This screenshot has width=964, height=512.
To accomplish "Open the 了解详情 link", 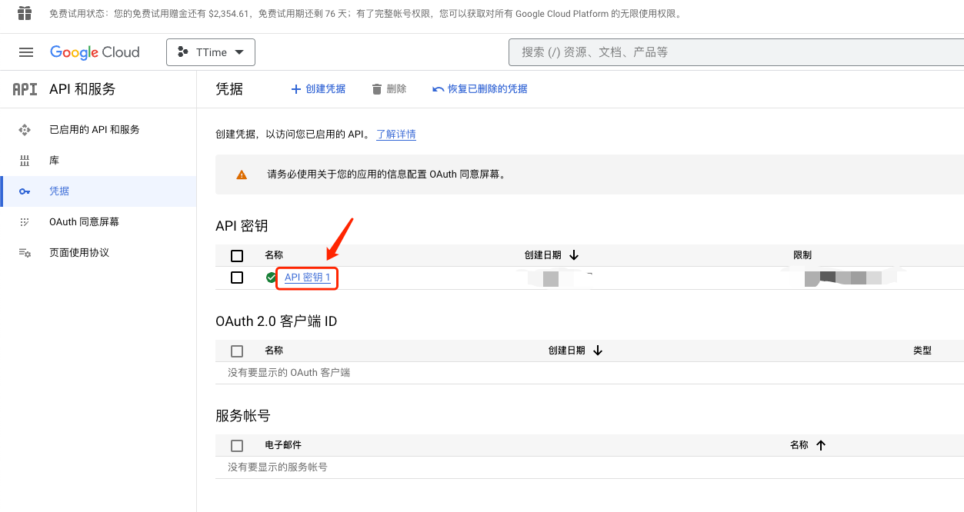I will [396, 135].
